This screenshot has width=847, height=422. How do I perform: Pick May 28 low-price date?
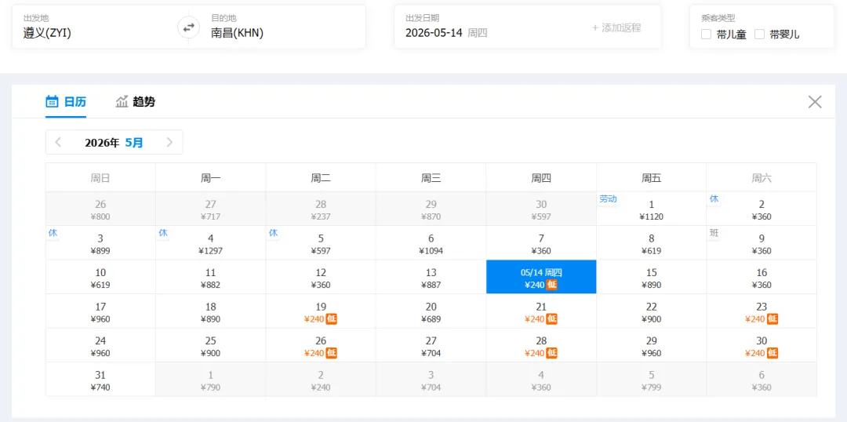point(541,345)
